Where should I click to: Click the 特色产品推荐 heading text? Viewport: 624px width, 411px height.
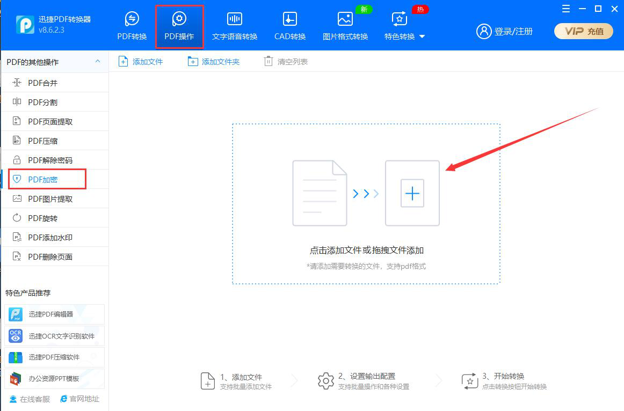pos(28,293)
